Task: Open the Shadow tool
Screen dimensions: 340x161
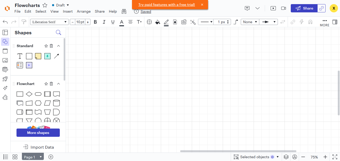Action: pyautogui.click(x=175, y=22)
